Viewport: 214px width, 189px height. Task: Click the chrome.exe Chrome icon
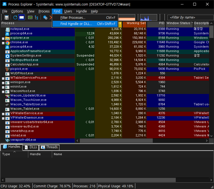(7, 43)
